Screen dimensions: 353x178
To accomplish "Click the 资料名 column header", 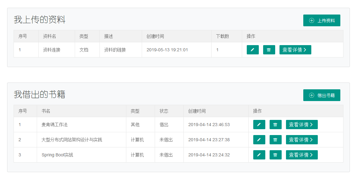I will (49, 36).
